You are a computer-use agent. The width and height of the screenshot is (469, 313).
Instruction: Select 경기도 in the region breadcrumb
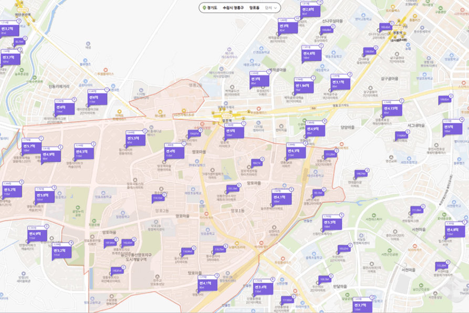(x=213, y=8)
